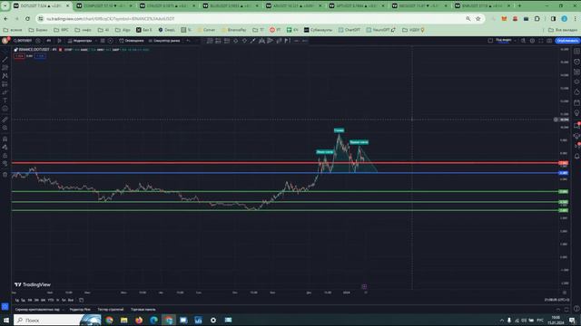Select the topmost green line price label

coord(563,191)
